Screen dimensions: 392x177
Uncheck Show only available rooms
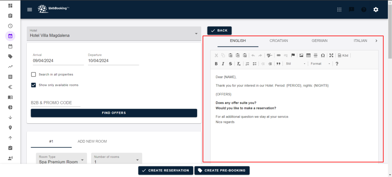(x=34, y=85)
